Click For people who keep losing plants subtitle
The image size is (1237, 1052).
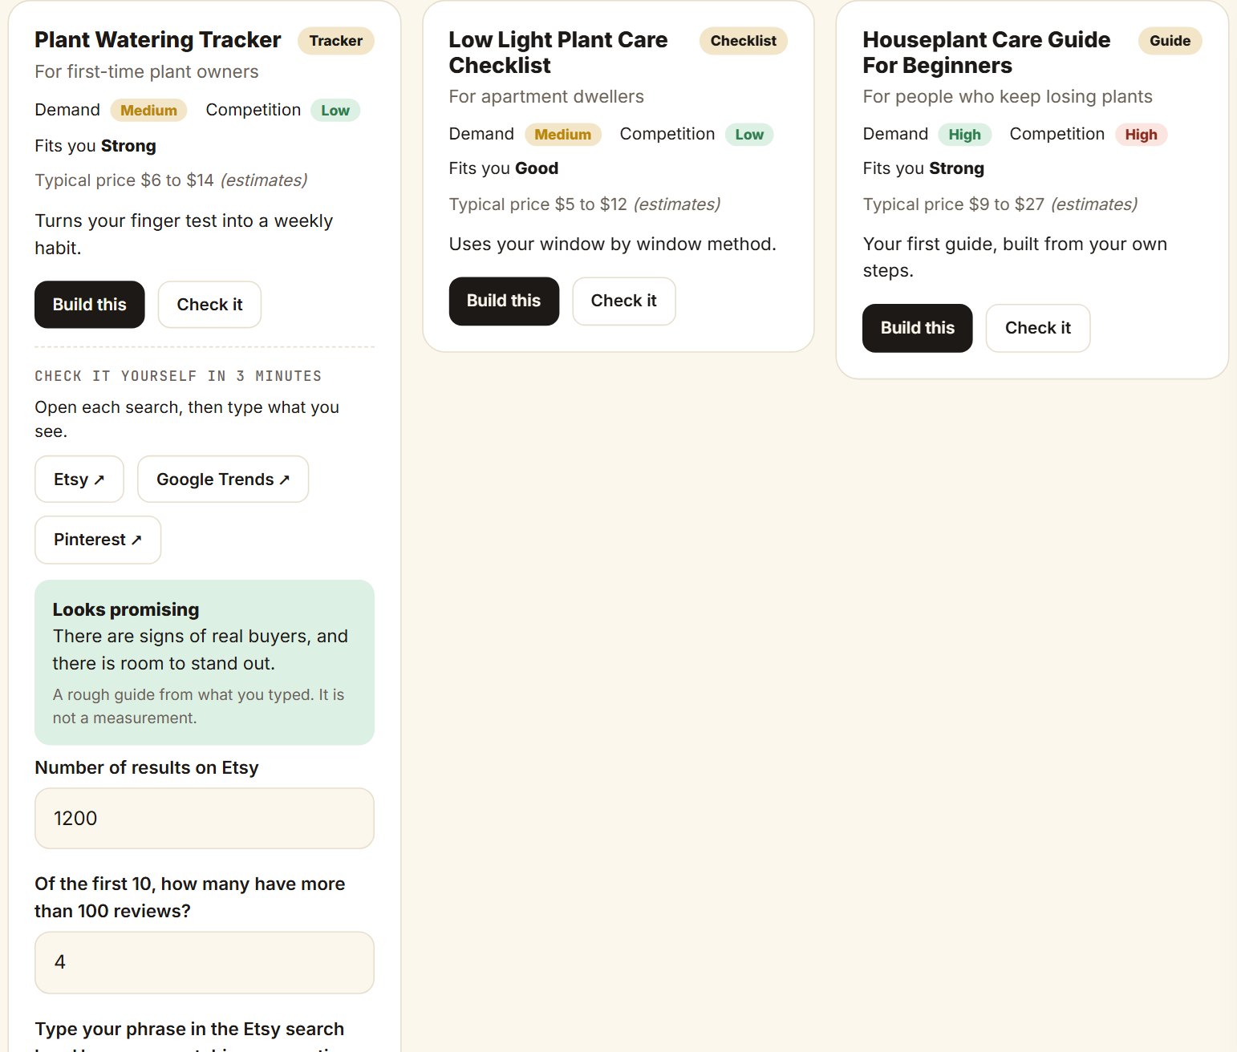coord(1008,96)
